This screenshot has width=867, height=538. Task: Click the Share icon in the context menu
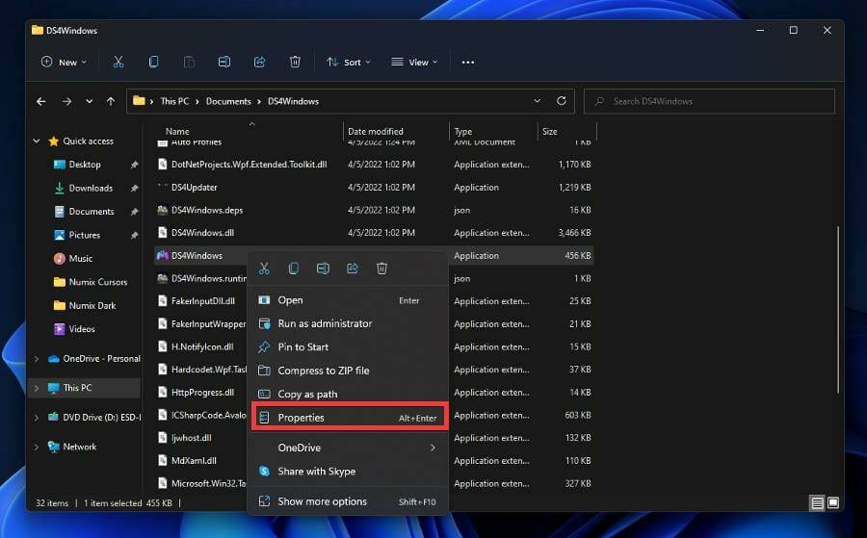pos(353,269)
